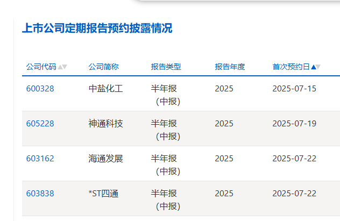The image size is (340, 221).
Task: Click the 公司简称 column header
Action: (104, 67)
